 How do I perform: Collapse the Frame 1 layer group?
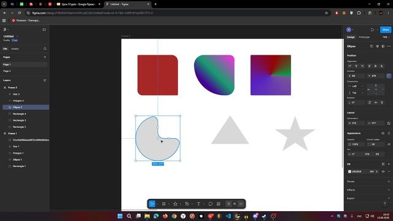5,134
